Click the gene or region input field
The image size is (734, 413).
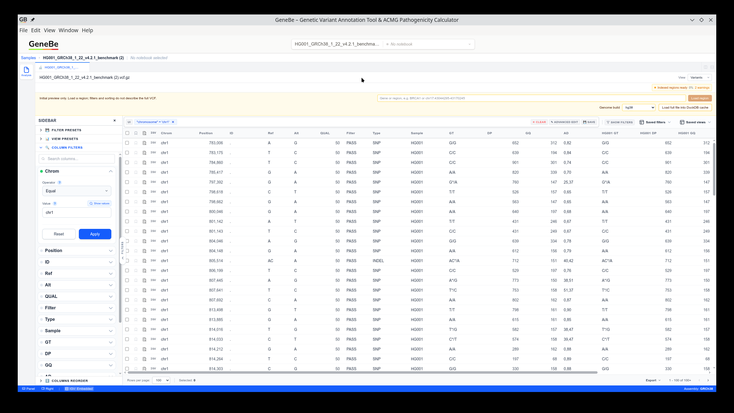pyautogui.click(x=532, y=98)
